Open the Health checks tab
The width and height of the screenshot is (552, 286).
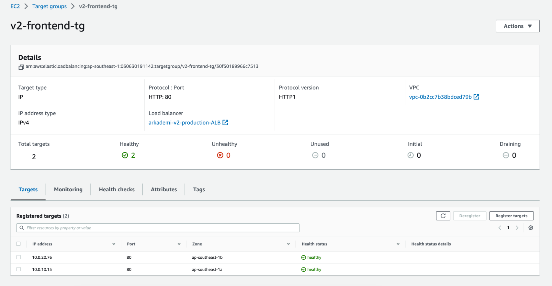point(117,189)
